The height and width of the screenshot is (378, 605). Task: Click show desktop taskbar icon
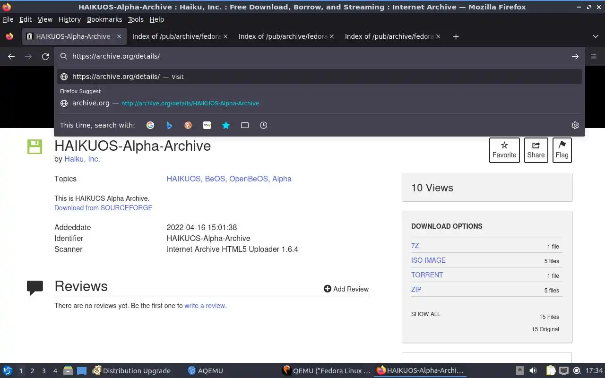coord(82,371)
